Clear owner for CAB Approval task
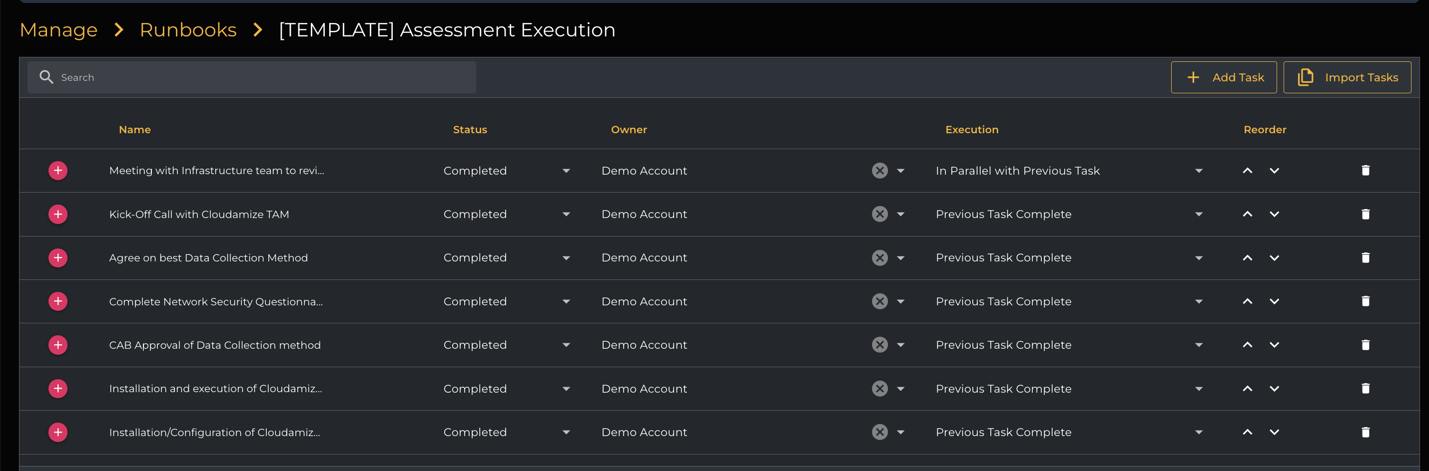This screenshot has width=1429, height=471. 879,345
